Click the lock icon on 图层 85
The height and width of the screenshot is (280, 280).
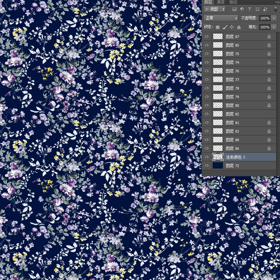(269, 45)
